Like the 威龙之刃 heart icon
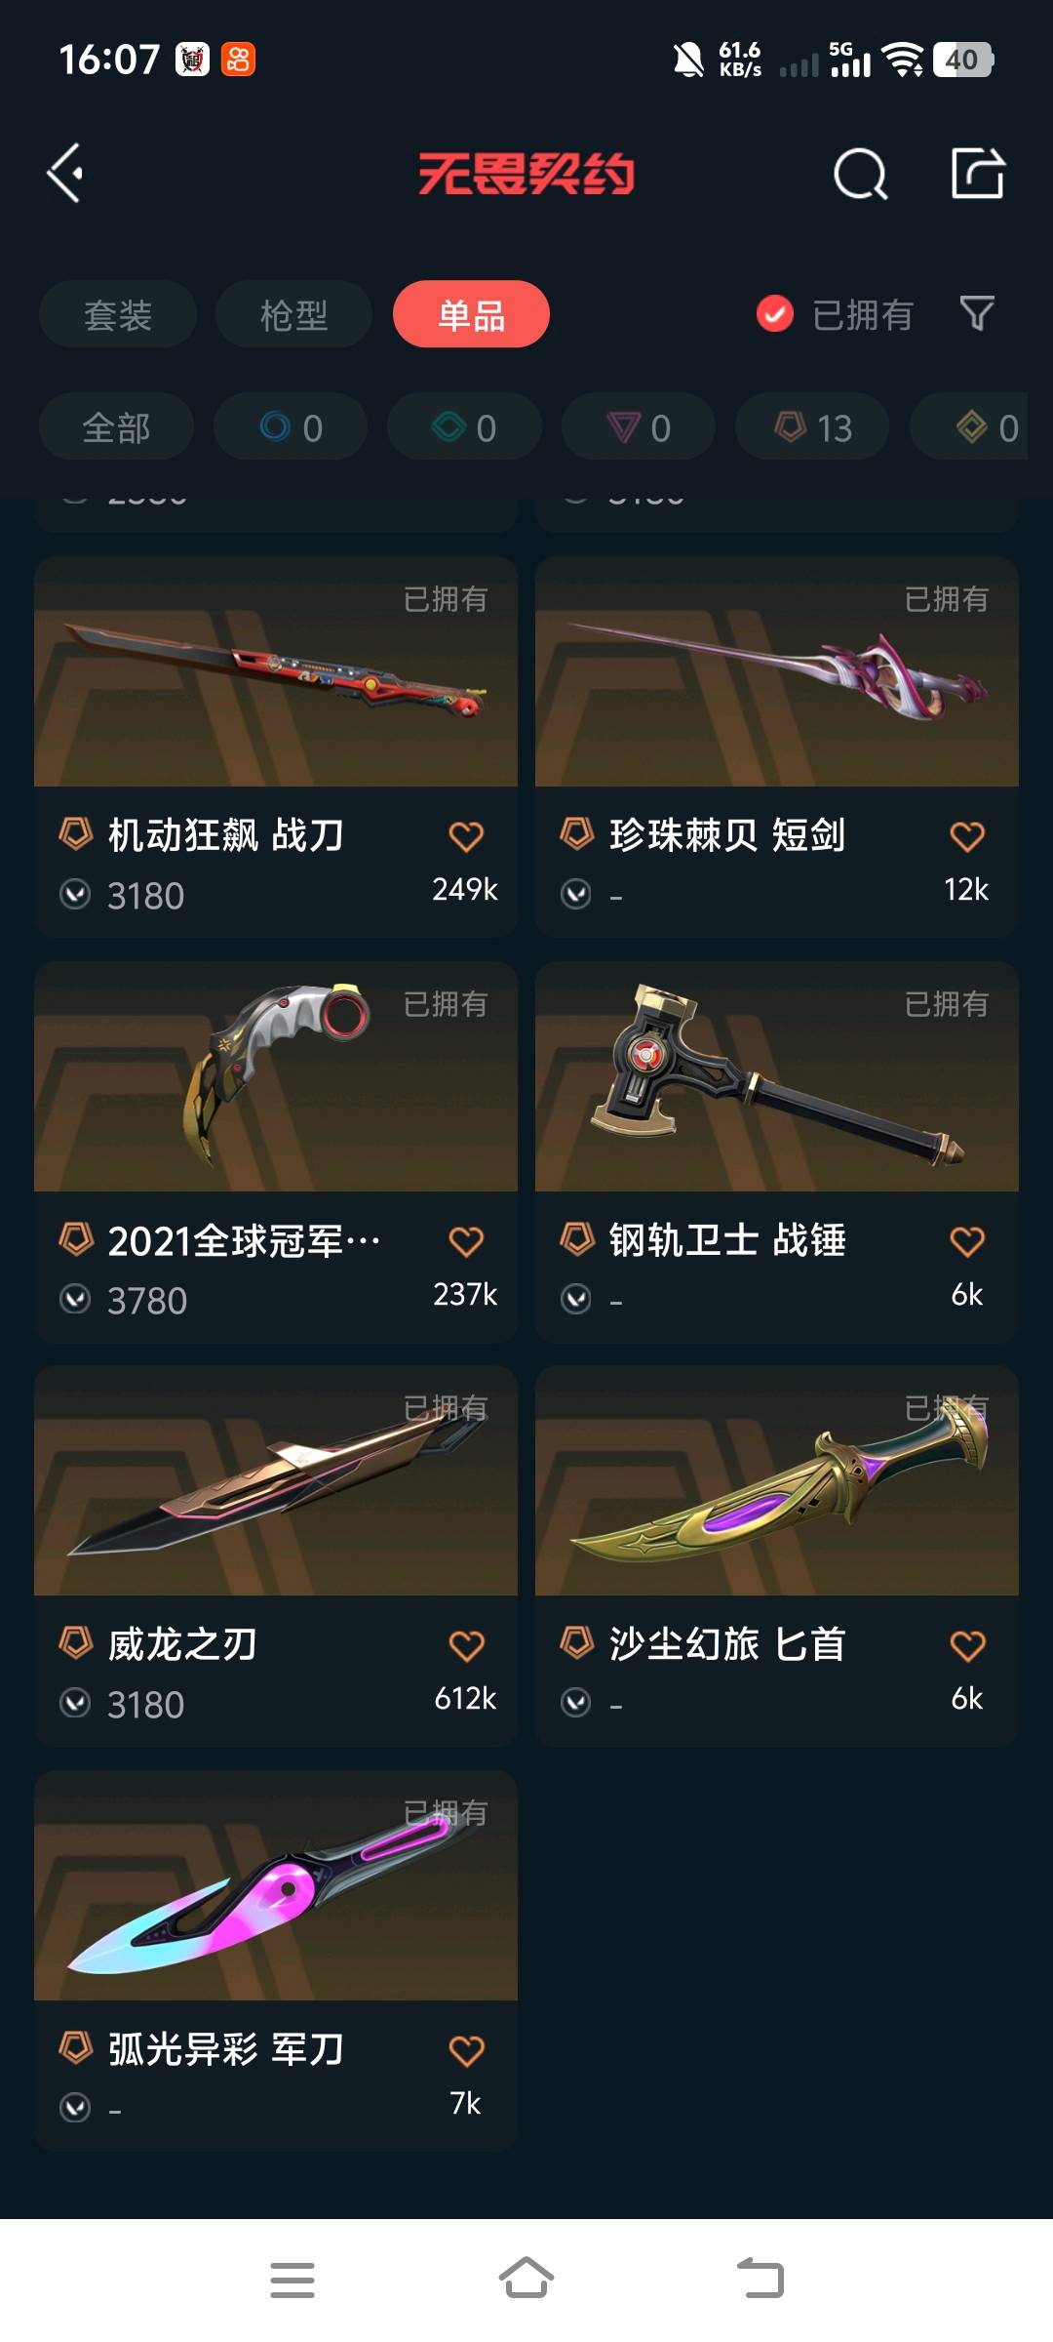 (x=466, y=1646)
